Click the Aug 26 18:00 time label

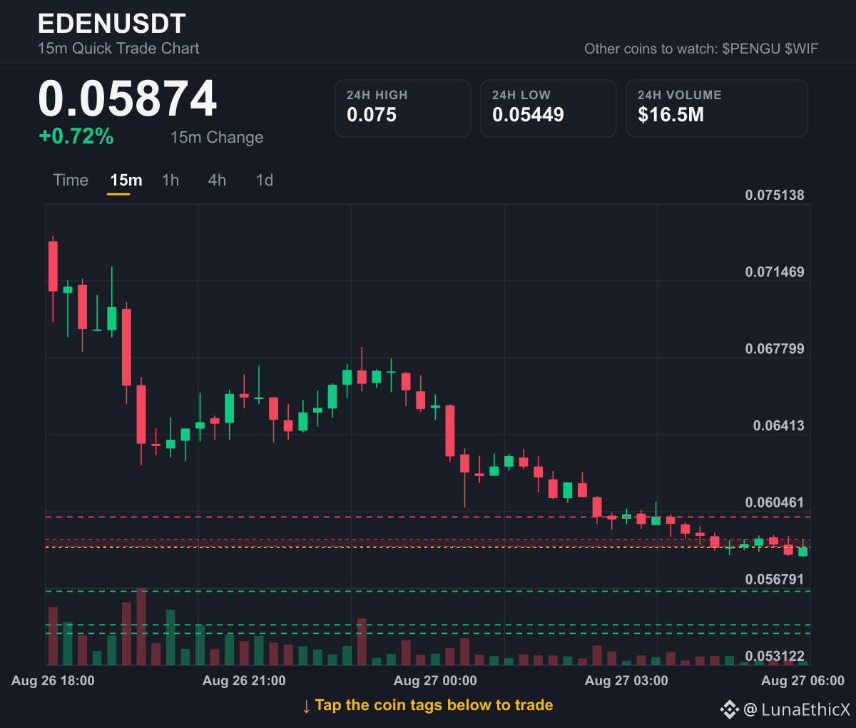pyautogui.click(x=53, y=681)
